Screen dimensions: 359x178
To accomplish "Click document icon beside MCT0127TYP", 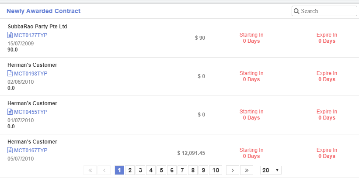I will point(10,35).
